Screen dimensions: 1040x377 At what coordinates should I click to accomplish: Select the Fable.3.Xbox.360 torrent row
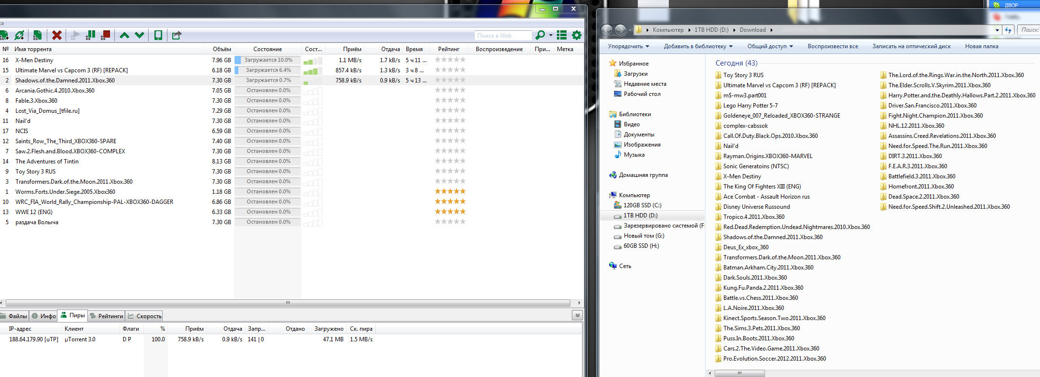pos(291,101)
